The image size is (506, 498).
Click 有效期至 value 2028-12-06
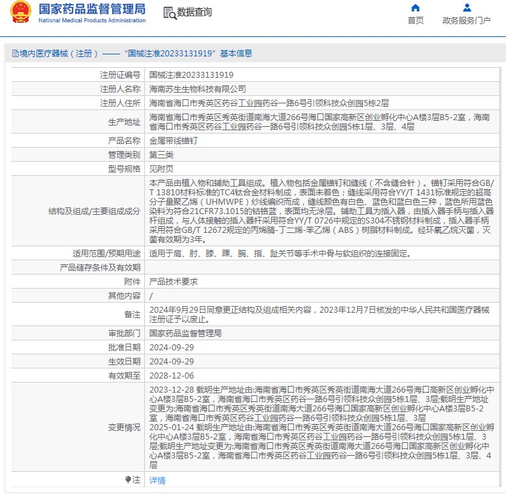click(171, 376)
